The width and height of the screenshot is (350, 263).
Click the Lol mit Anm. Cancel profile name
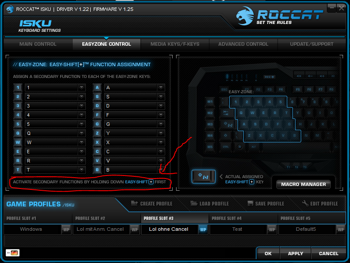[x=100, y=229]
